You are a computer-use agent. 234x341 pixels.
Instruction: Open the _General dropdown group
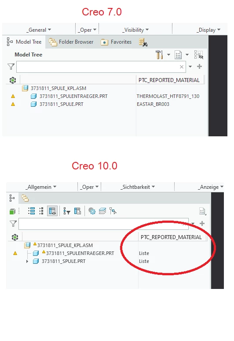coord(39,30)
